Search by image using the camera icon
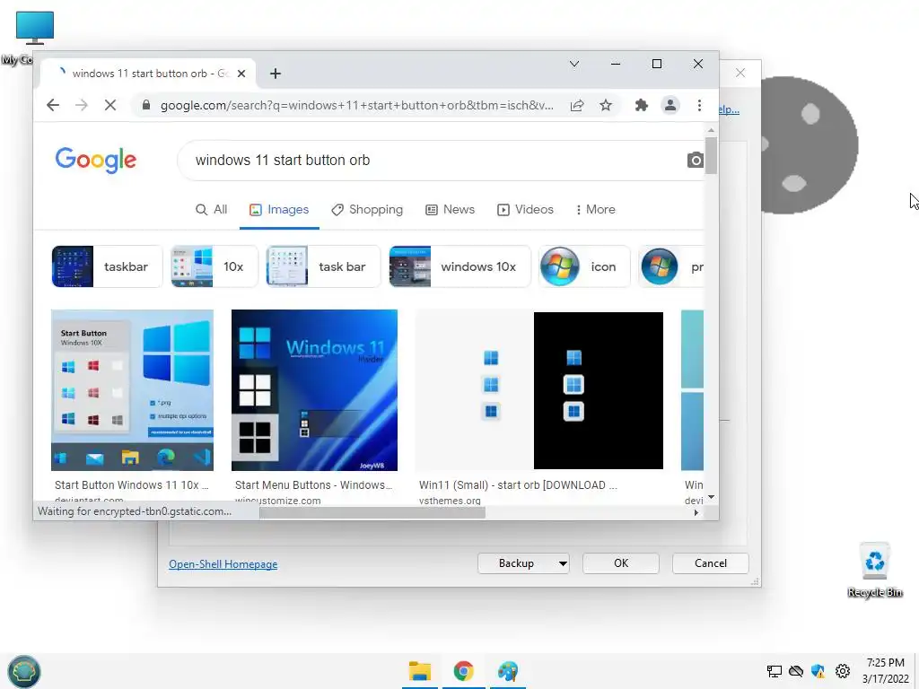 tap(696, 160)
